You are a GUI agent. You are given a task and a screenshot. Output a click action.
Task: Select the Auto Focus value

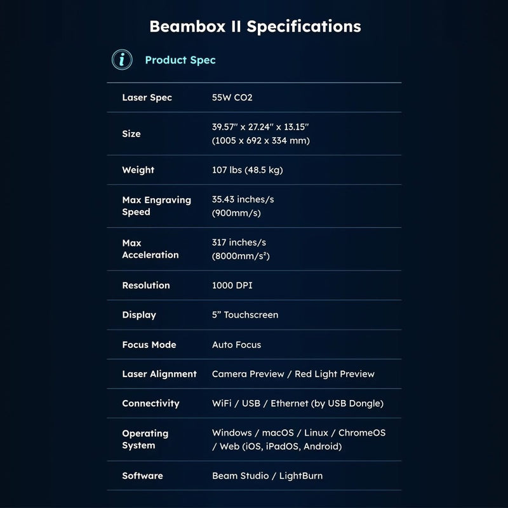pos(236,345)
